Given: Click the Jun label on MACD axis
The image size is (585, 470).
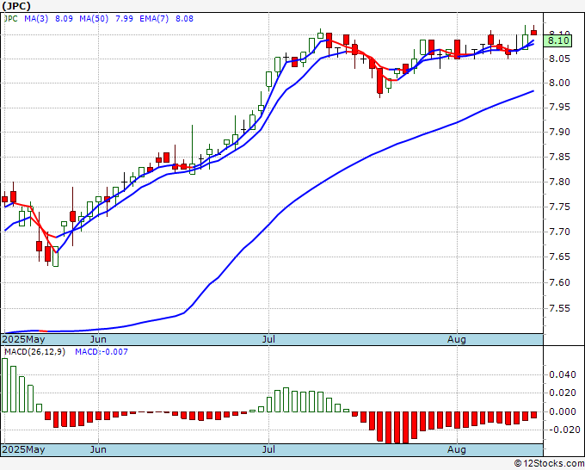Looking at the screenshot, I should coord(98,449).
